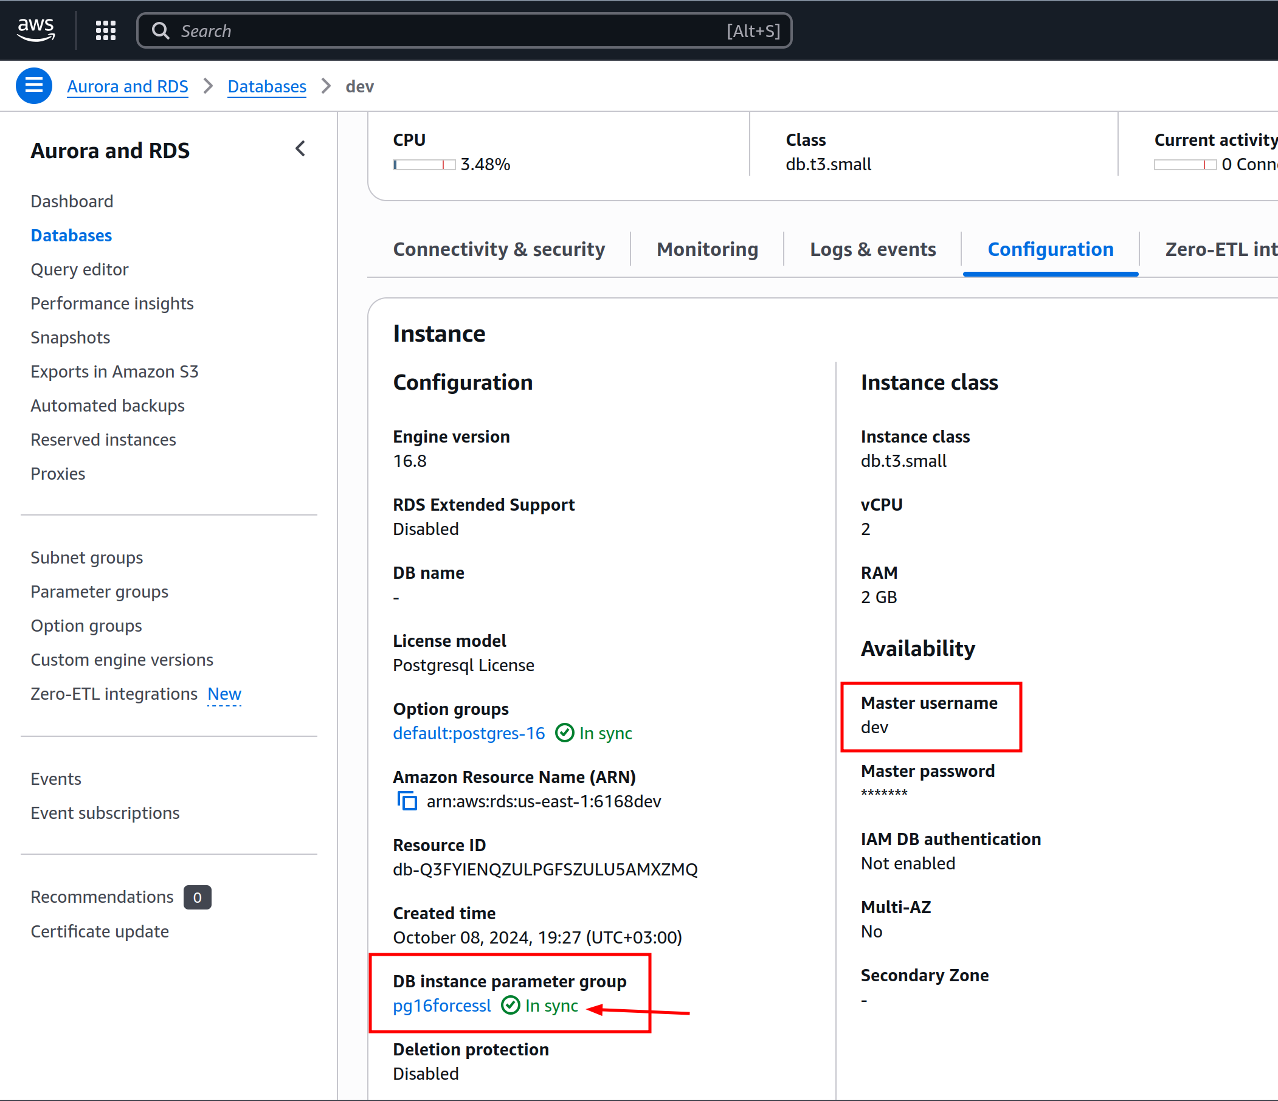
Task: Open Certificate update in sidebar
Action: coord(100,931)
